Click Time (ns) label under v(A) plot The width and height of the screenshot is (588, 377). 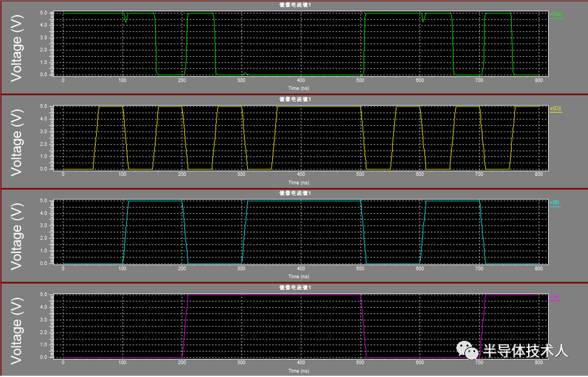pos(298,371)
